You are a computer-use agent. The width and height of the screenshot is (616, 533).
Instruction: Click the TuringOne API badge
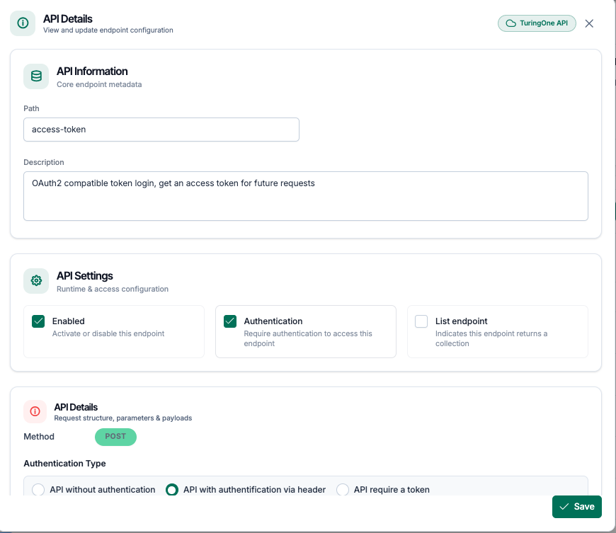tap(537, 23)
